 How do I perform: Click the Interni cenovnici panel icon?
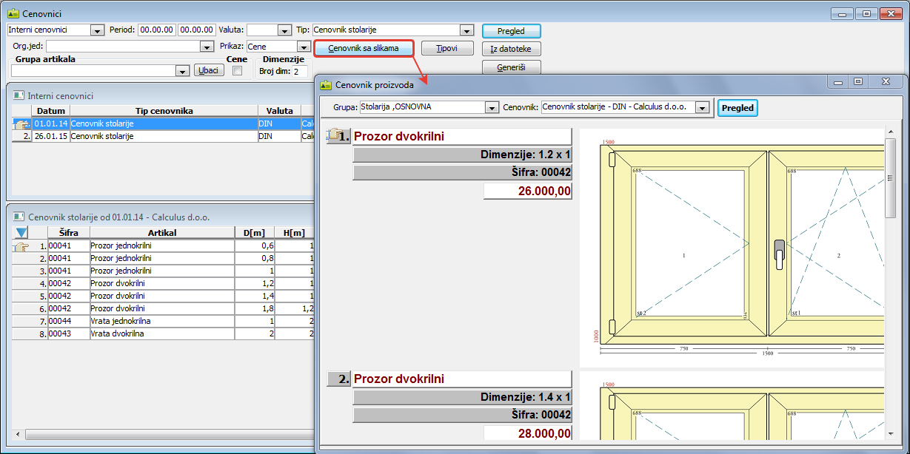coord(19,95)
